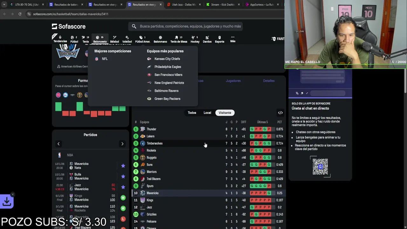Open the Fútbol section
Screen dimensions: 407x229
point(74,39)
